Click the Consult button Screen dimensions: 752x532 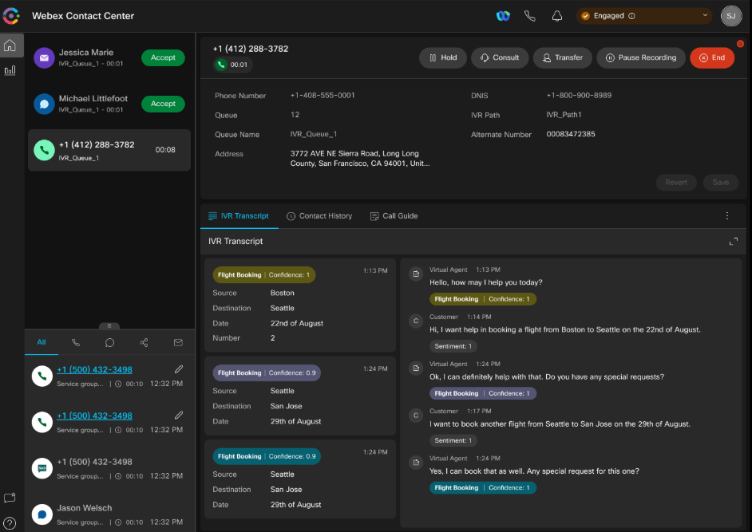pyautogui.click(x=500, y=57)
